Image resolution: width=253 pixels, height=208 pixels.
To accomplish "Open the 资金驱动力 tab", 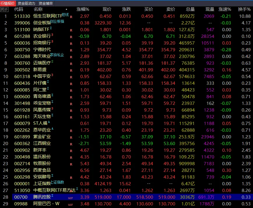I will tap(26, 3).
